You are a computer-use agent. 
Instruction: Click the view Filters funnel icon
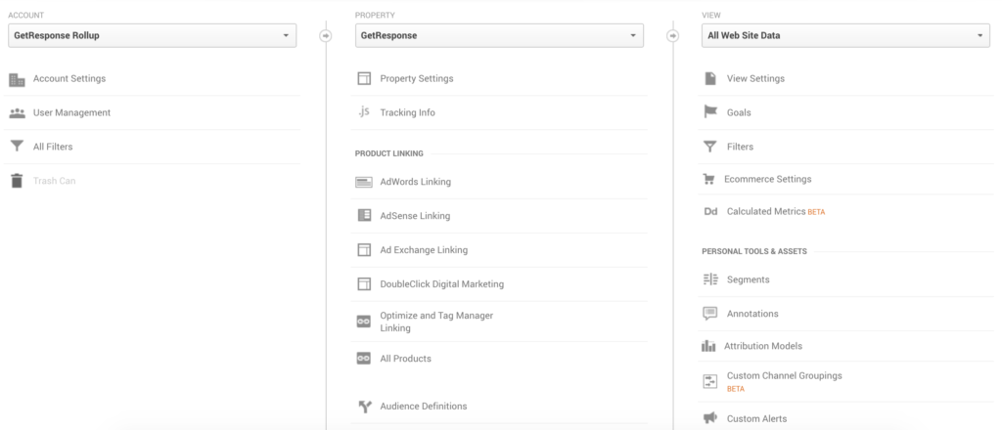(710, 147)
